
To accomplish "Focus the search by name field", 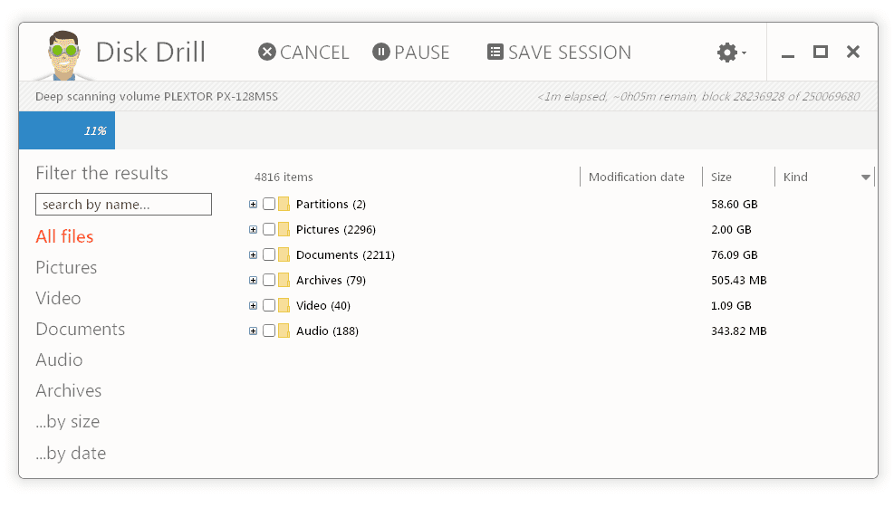I will click(123, 204).
